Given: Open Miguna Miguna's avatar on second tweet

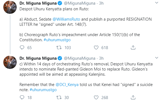Looking at the screenshot, I should (x=10, y=62).
